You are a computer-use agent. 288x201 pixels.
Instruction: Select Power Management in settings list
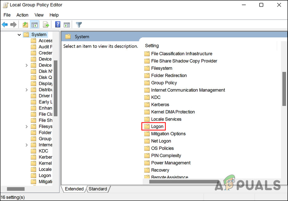171,163
